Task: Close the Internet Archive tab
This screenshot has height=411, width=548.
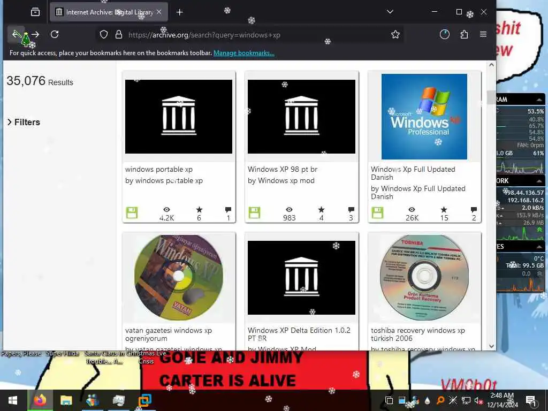Action: tap(159, 12)
